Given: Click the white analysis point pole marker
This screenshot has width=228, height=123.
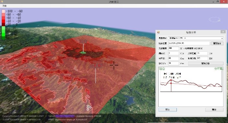Looking at the screenshot, I should pos(96,76).
